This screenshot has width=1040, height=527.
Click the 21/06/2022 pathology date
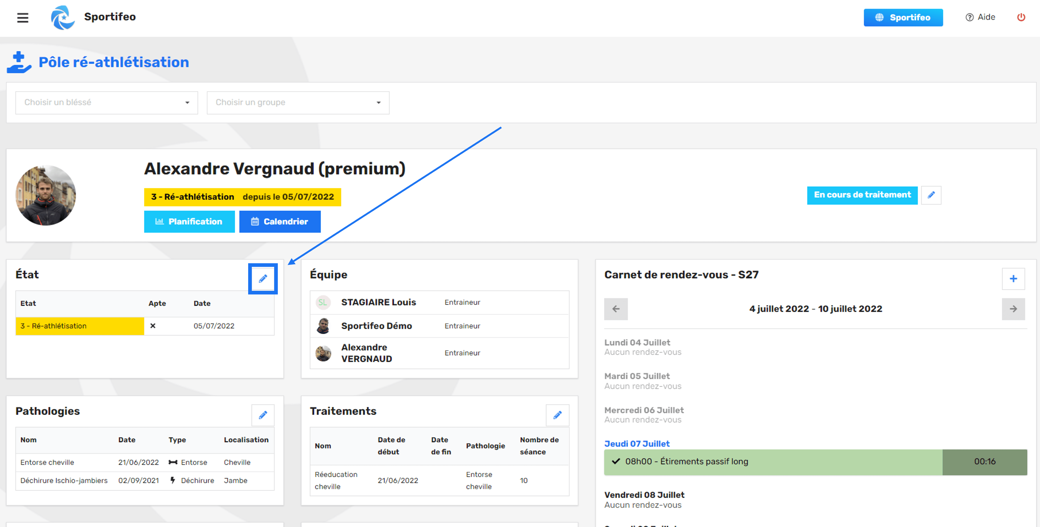point(138,462)
